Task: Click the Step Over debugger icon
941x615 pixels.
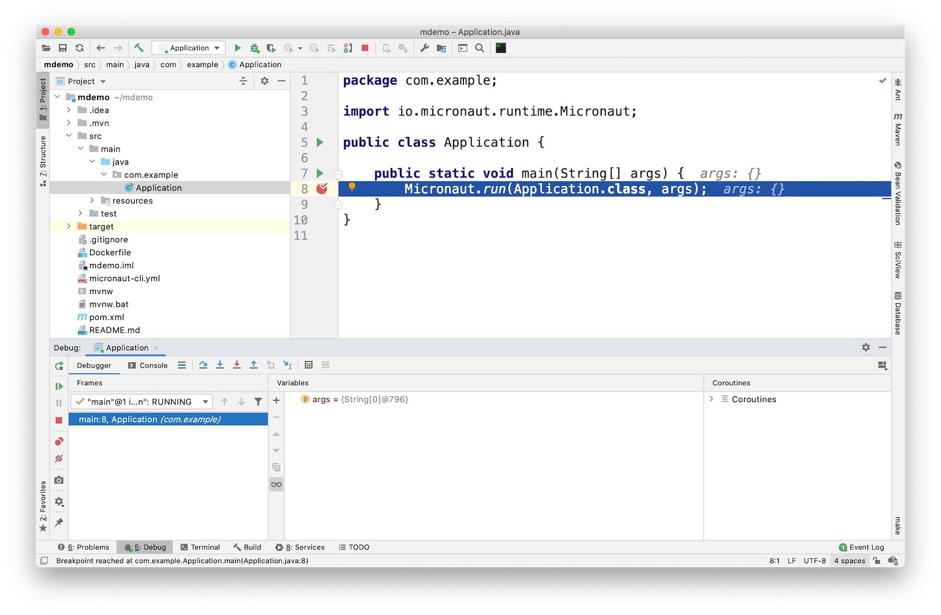Action: pos(203,365)
